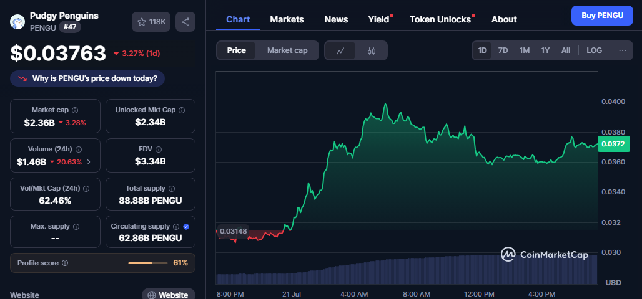Open the Chart tab

tap(238, 19)
